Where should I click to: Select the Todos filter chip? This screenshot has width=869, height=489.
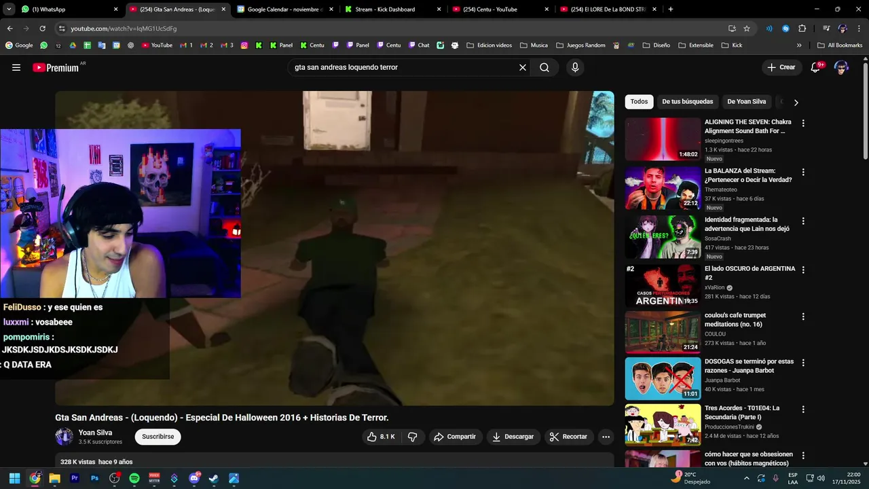(x=639, y=102)
